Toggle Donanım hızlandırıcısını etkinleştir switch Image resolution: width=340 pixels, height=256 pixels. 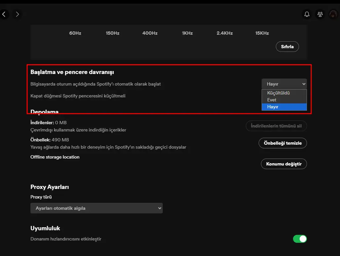click(x=300, y=239)
